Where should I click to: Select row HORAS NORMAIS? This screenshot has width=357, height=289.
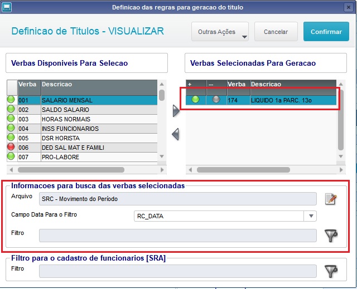coord(82,119)
